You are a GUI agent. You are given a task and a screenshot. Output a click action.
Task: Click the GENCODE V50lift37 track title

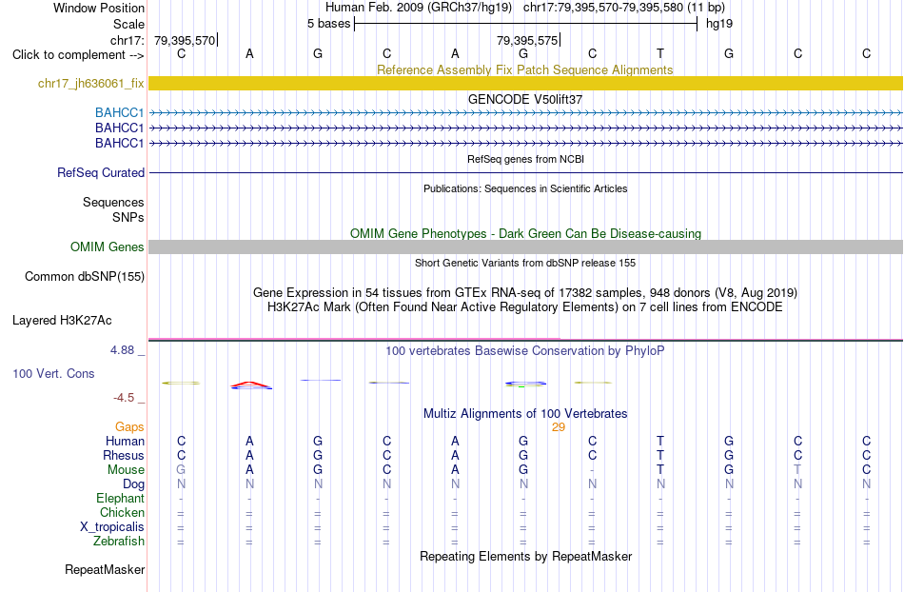525,99
